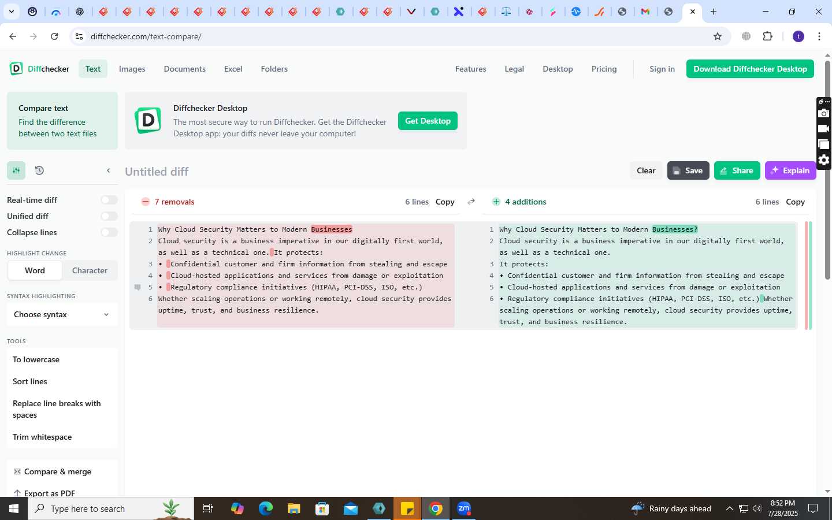Open the diff settings sliders icon
Screen dimensions: 832x520
(x=16, y=170)
